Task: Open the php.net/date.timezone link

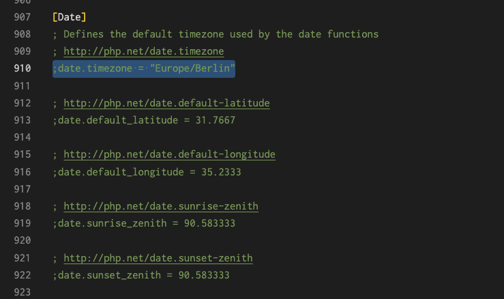Action: 144,51
